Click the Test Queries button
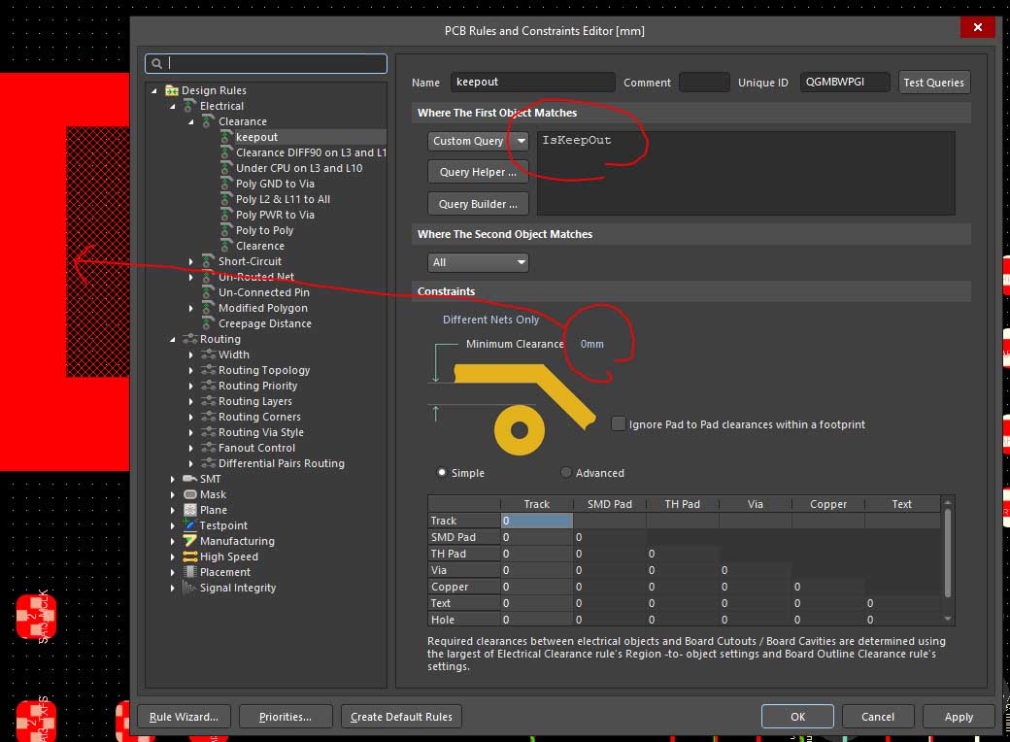1010x742 pixels. coord(933,83)
